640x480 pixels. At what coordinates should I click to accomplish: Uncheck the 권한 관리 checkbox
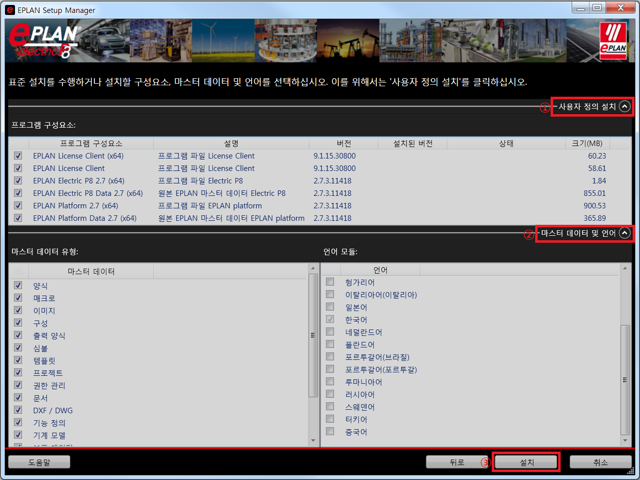click(x=18, y=385)
